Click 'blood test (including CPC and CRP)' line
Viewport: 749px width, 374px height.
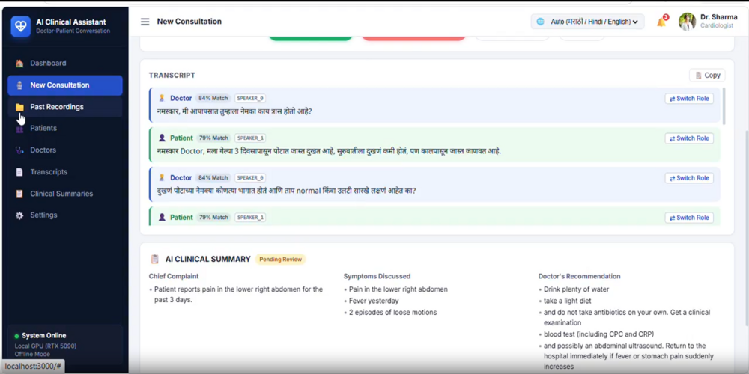[598, 334]
